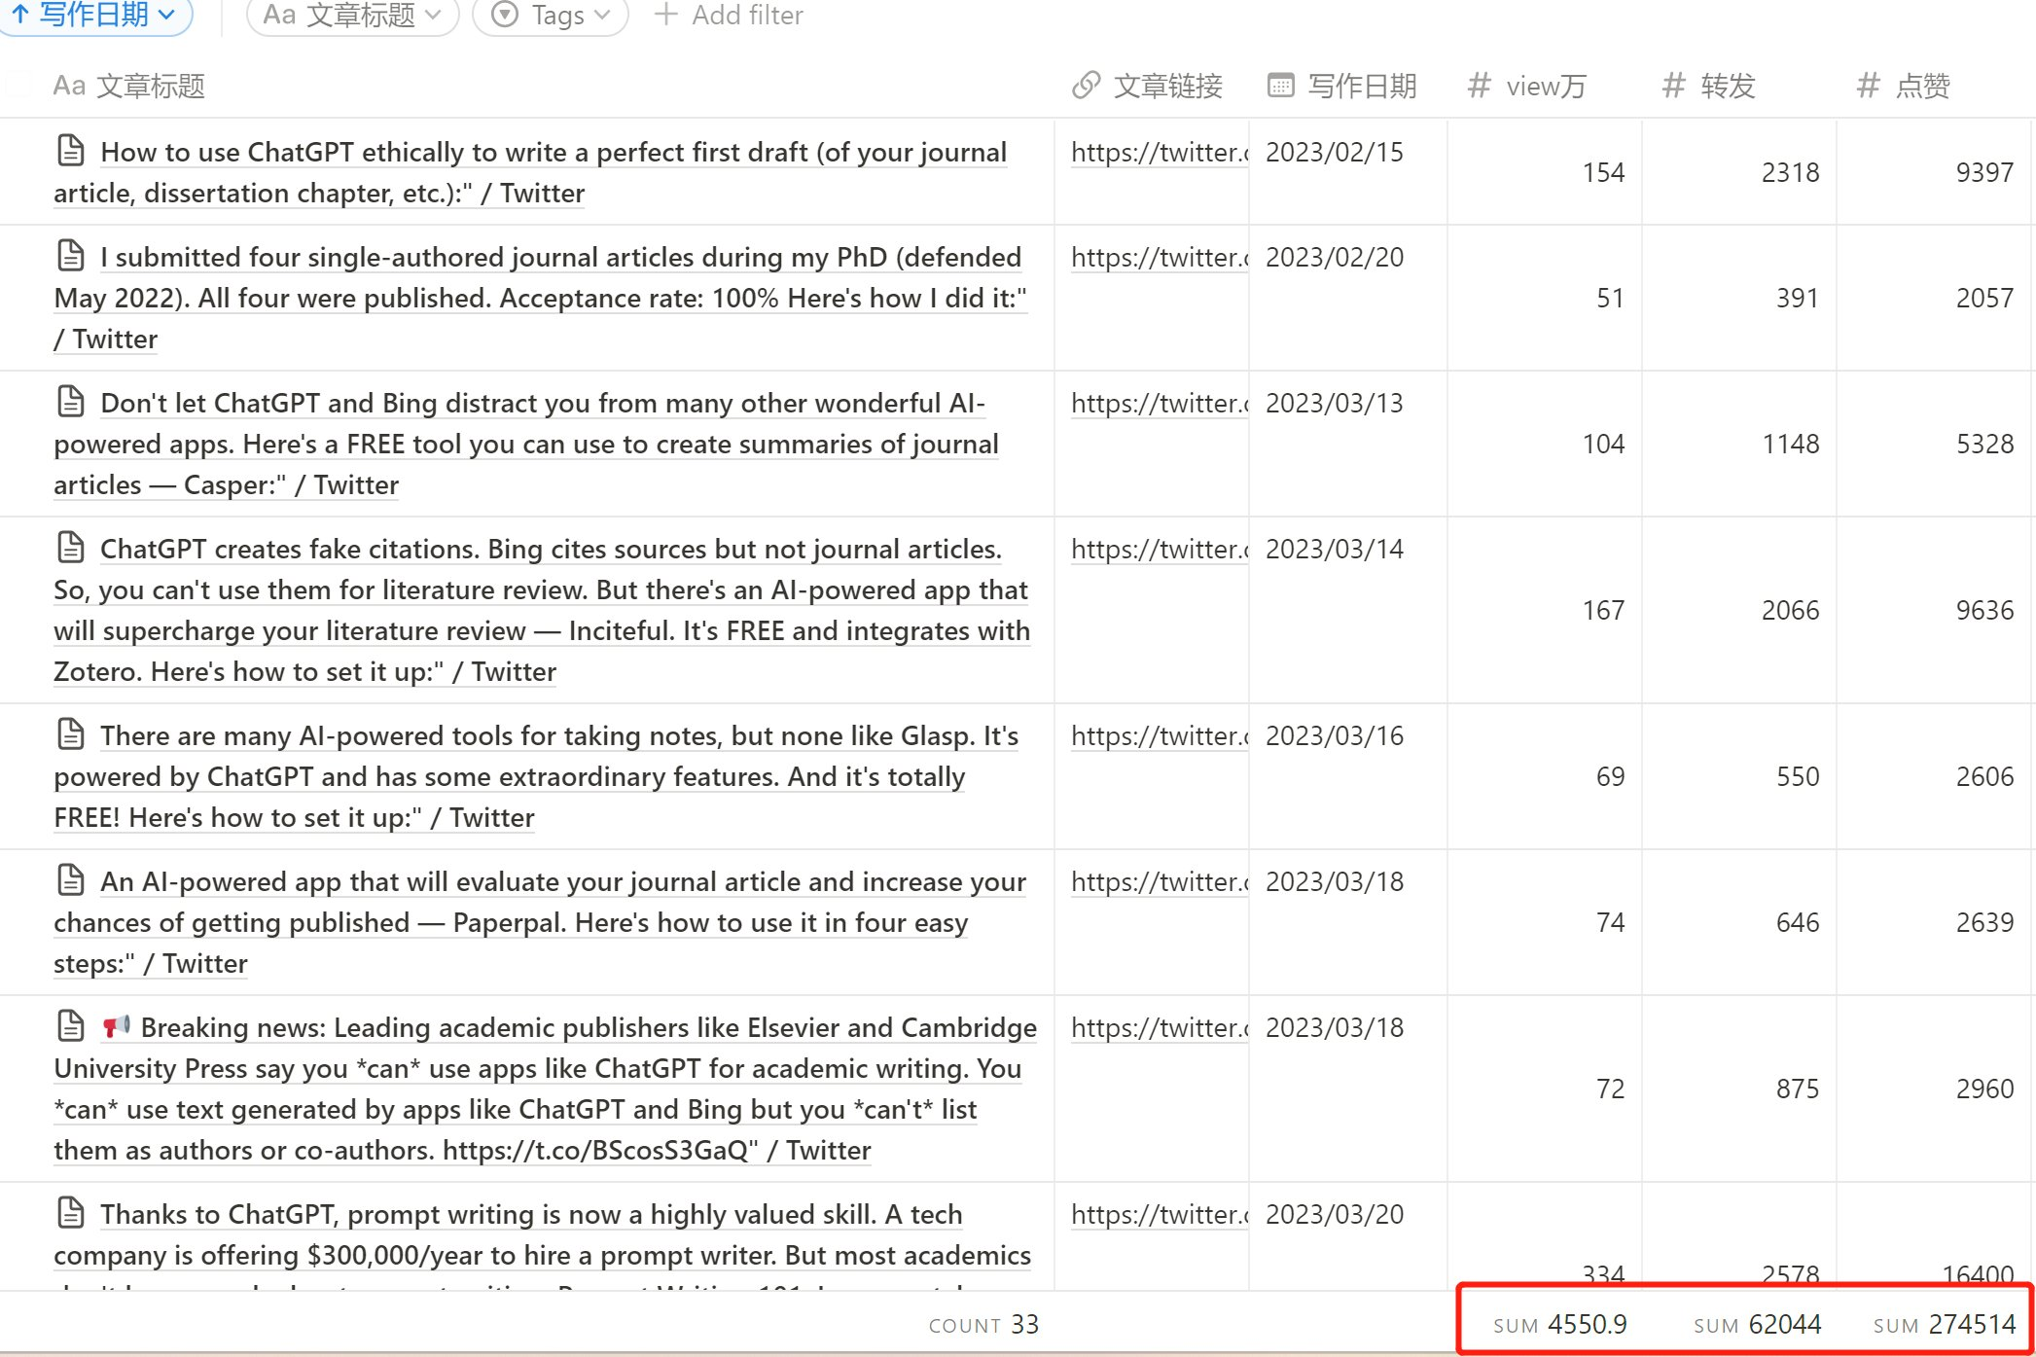The width and height of the screenshot is (2036, 1357).
Task: Select the date cell 2023/03/20
Action: coord(1348,1236)
